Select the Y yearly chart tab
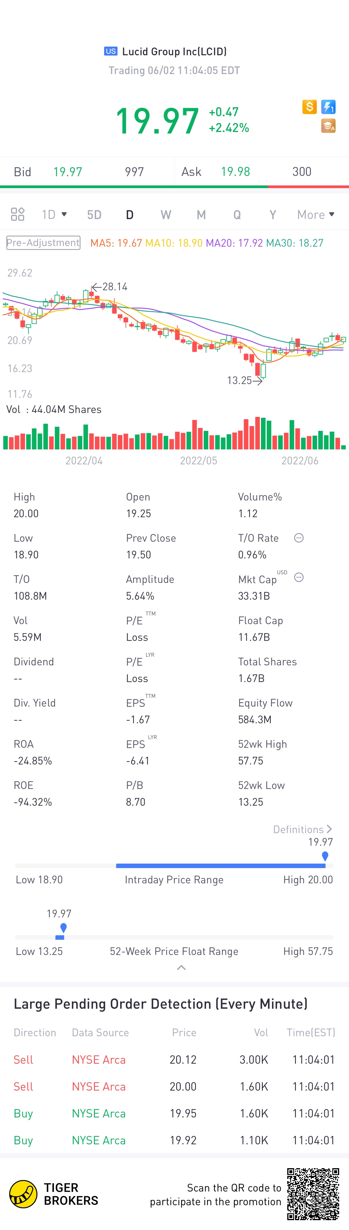Viewport: 349px width, 1230px height. [x=273, y=214]
